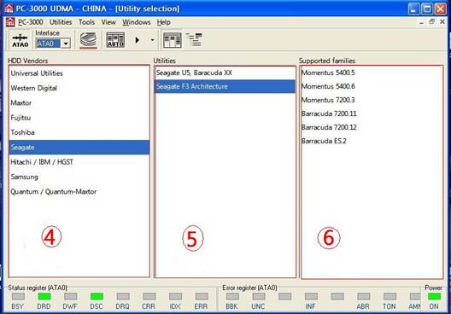
Task: Open the PC-3000 menu
Action: [x=31, y=22]
